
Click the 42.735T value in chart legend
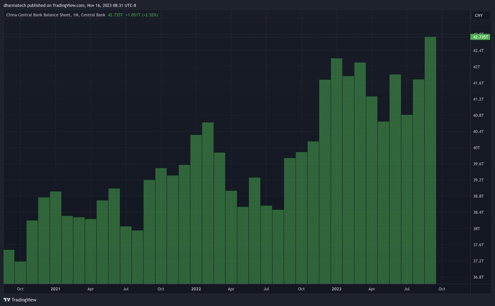click(115, 15)
